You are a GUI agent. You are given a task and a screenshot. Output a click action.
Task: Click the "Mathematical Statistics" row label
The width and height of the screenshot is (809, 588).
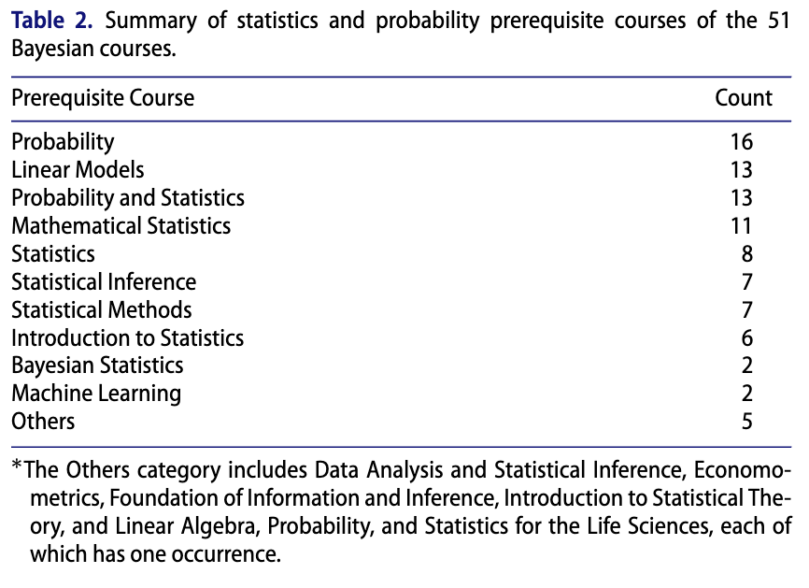coord(121,226)
